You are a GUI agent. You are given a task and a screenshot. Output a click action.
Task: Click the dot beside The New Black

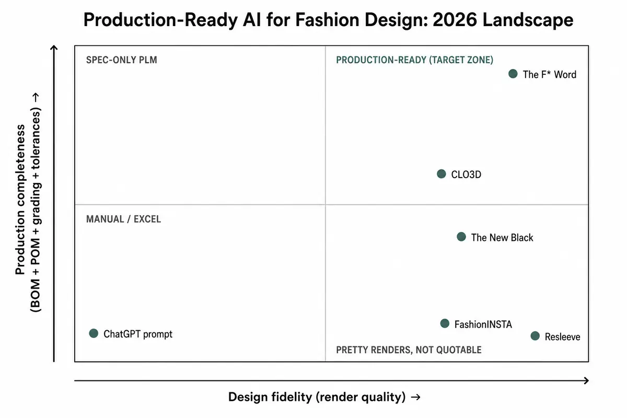[461, 237]
